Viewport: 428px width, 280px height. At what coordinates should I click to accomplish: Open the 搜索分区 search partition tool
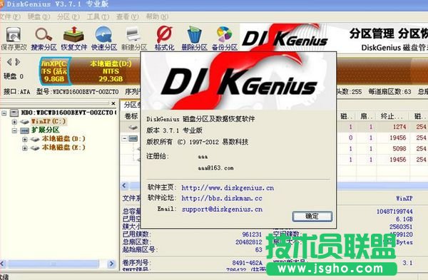(44, 38)
